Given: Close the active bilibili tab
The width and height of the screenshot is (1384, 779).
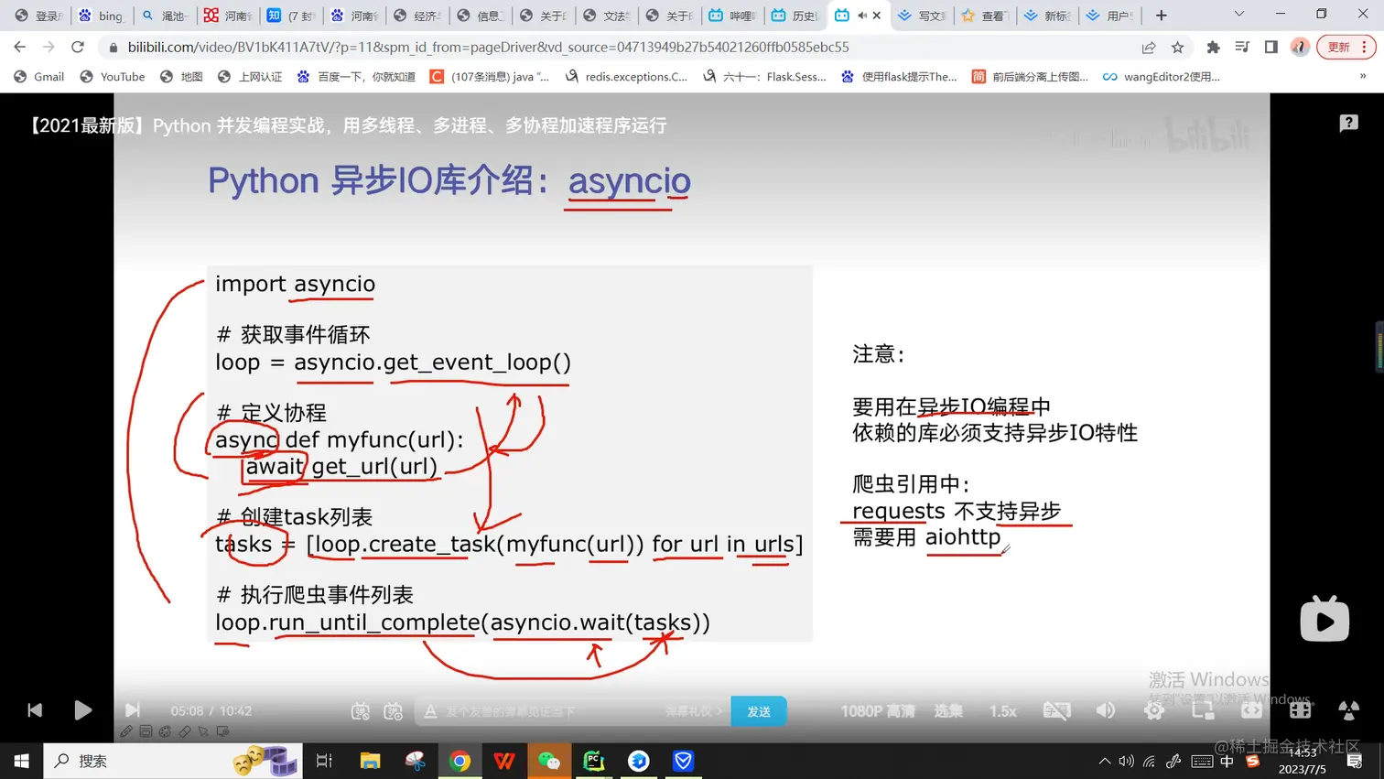Looking at the screenshot, I should point(877,16).
